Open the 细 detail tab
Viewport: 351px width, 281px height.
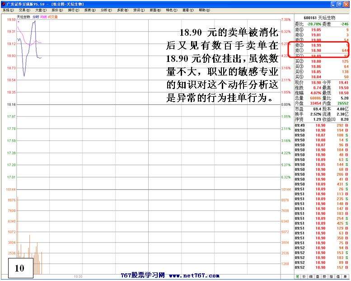coord(311,276)
